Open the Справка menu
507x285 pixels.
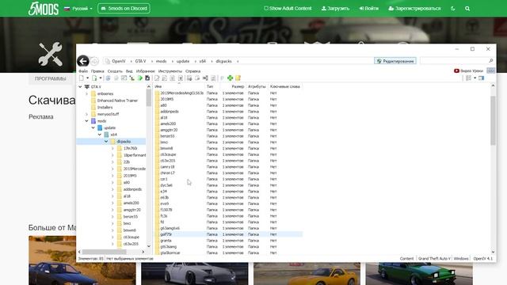click(193, 71)
